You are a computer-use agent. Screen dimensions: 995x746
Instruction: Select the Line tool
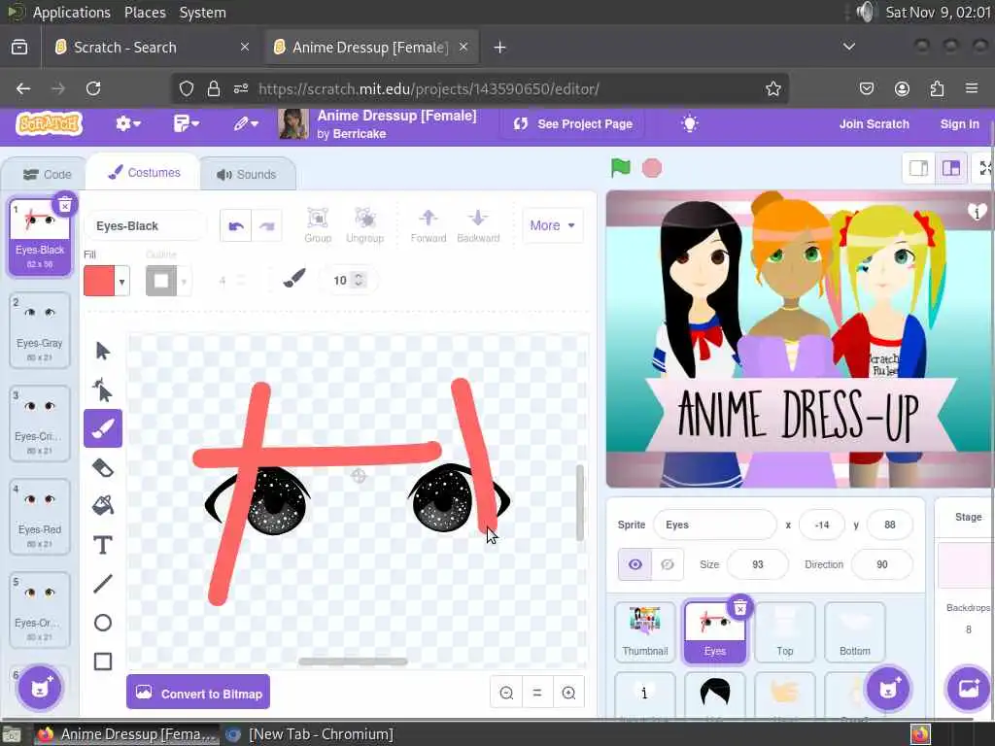click(x=103, y=584)
